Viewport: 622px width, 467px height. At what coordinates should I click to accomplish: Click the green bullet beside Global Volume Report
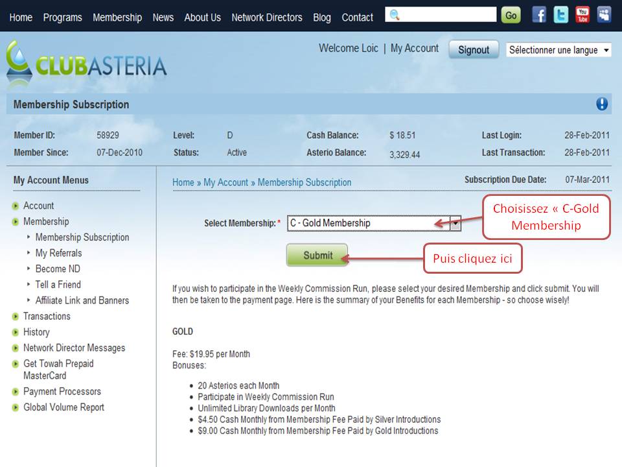click(16, 407)
